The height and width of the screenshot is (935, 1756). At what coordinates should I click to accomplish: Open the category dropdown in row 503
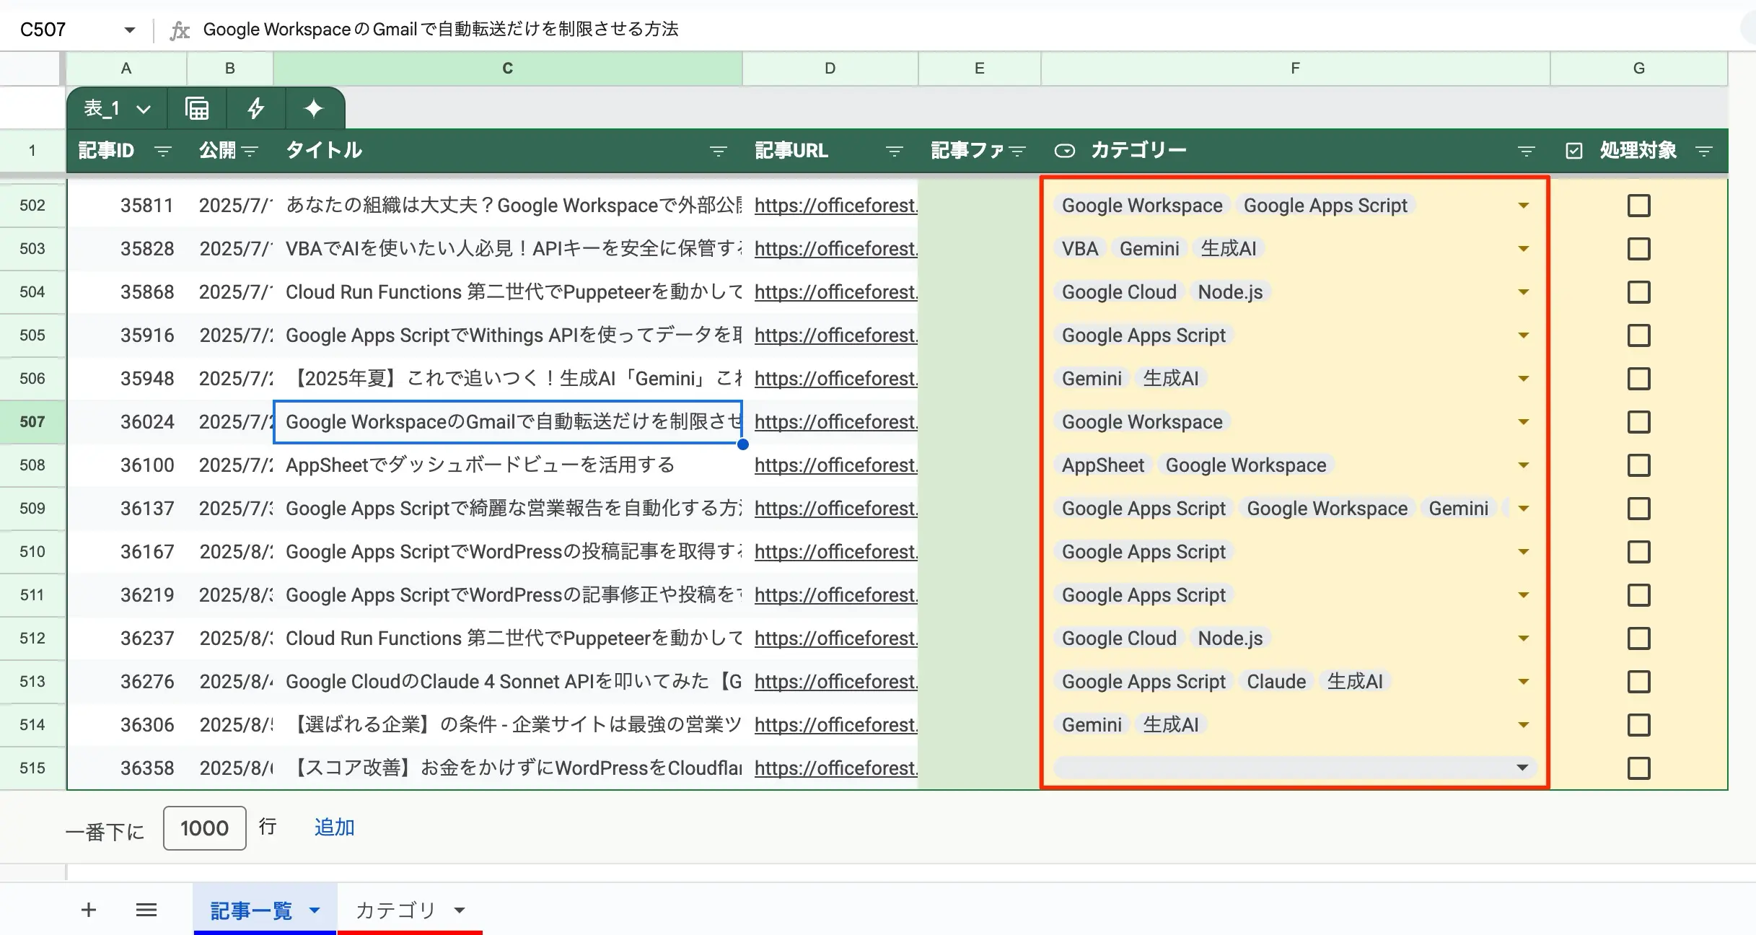pos(1523,249)
